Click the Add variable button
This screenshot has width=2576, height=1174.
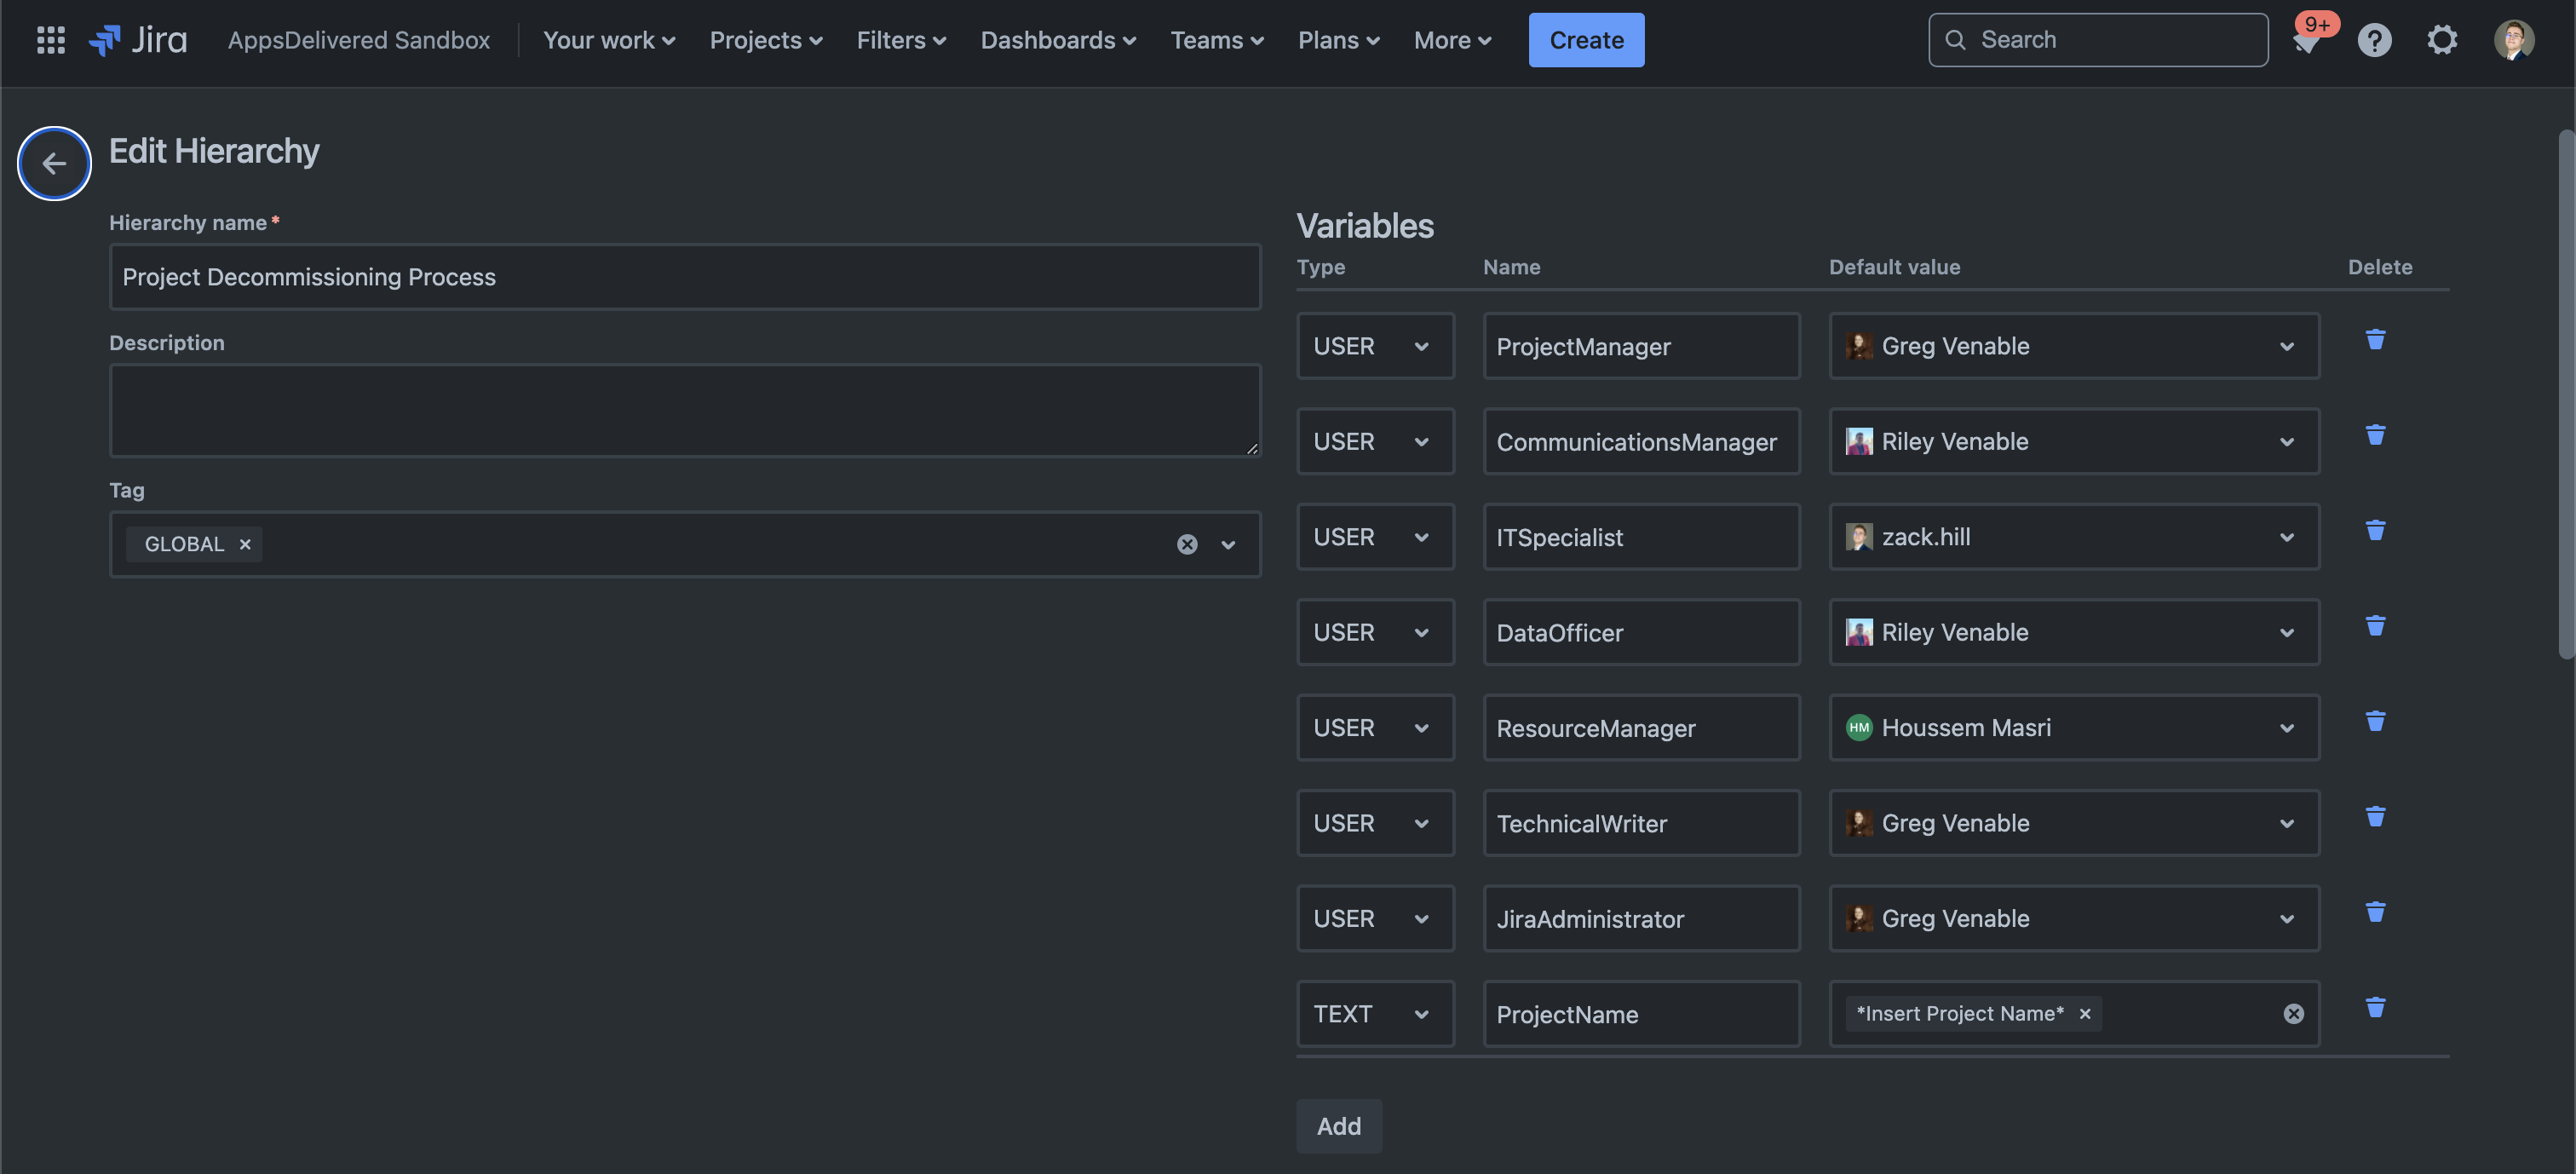point(1338,1126)
